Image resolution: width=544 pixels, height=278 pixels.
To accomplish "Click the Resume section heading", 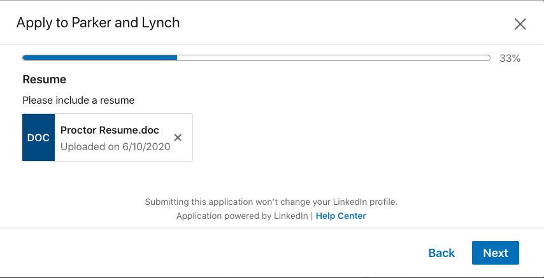I will coord(45,80).
